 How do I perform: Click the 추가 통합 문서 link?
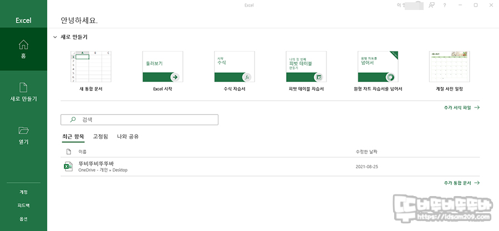(x=461, y=183)
